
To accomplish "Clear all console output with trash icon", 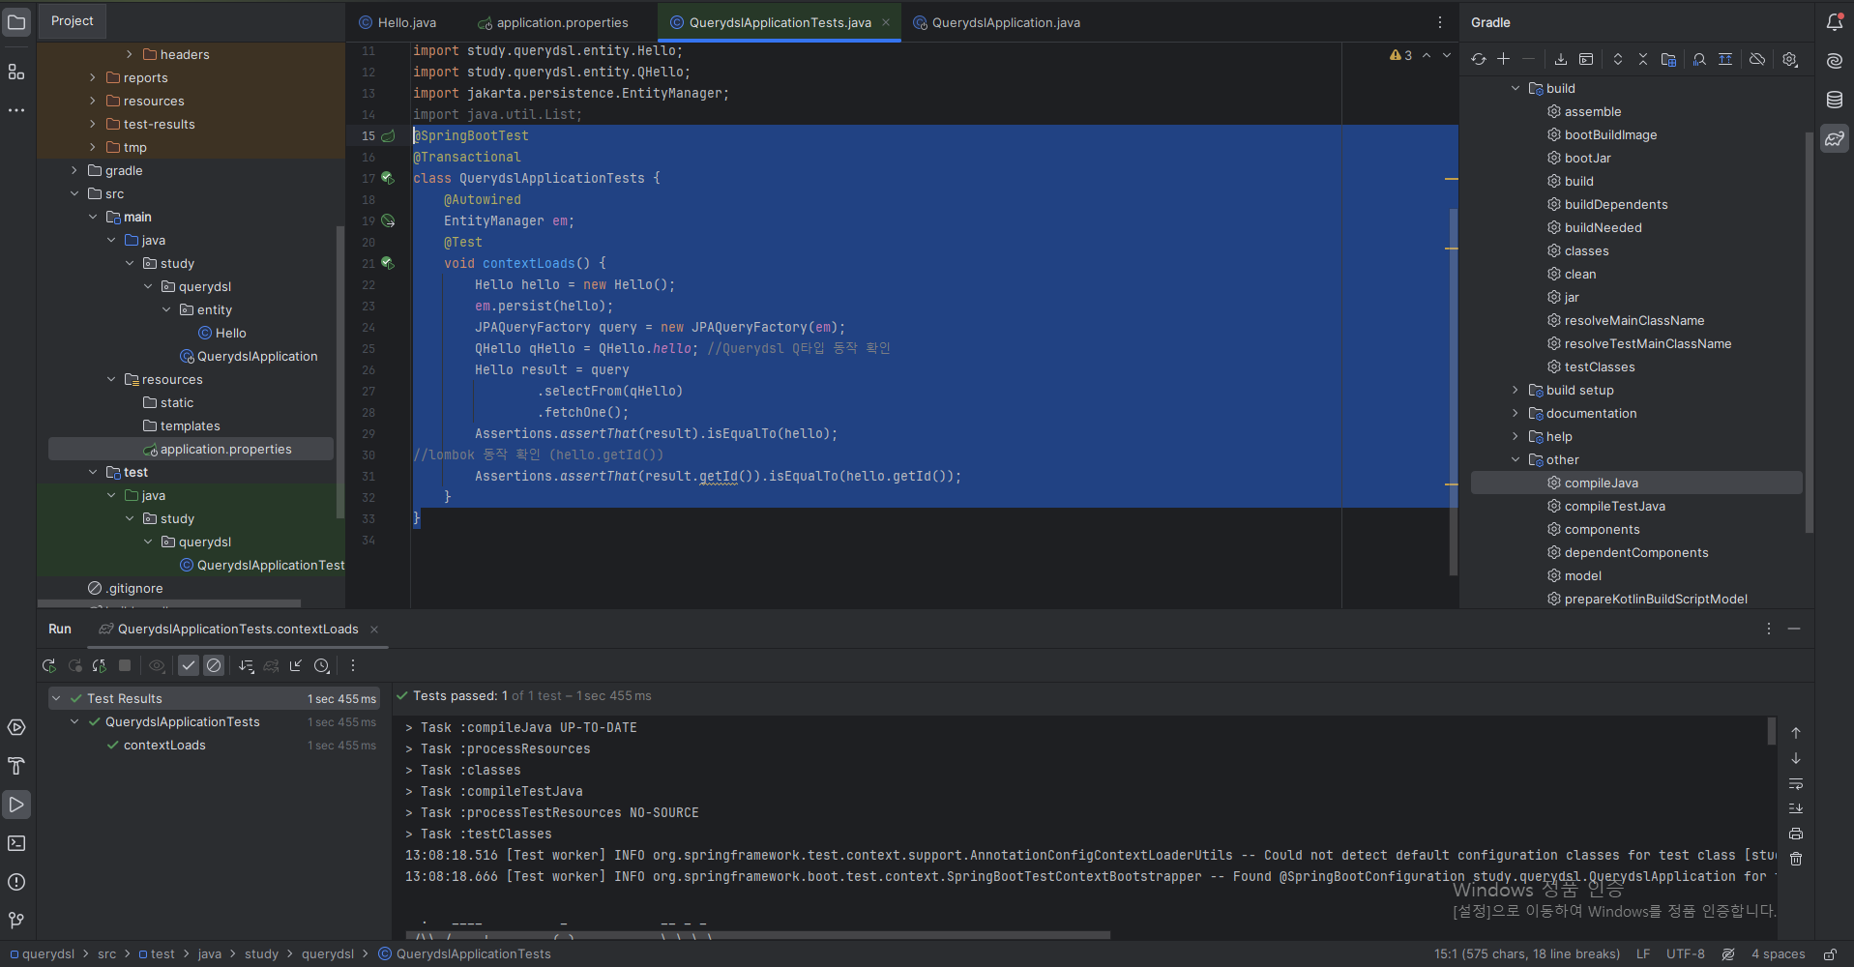I will 1796,859.
